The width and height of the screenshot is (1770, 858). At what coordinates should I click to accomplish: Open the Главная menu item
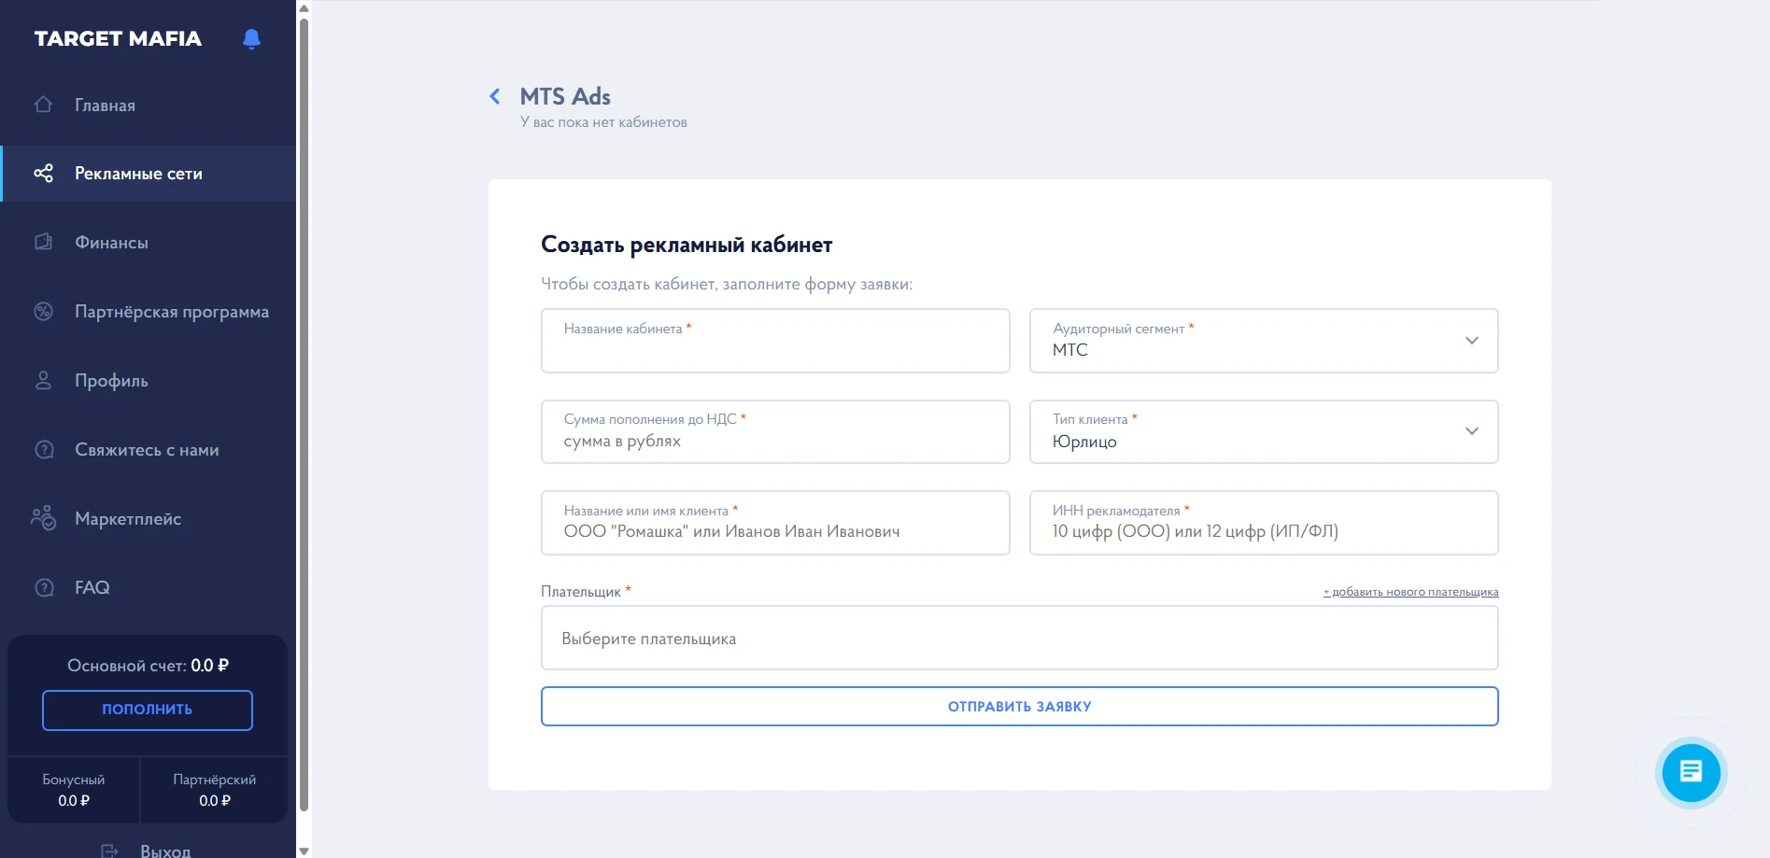pos(149,105)
